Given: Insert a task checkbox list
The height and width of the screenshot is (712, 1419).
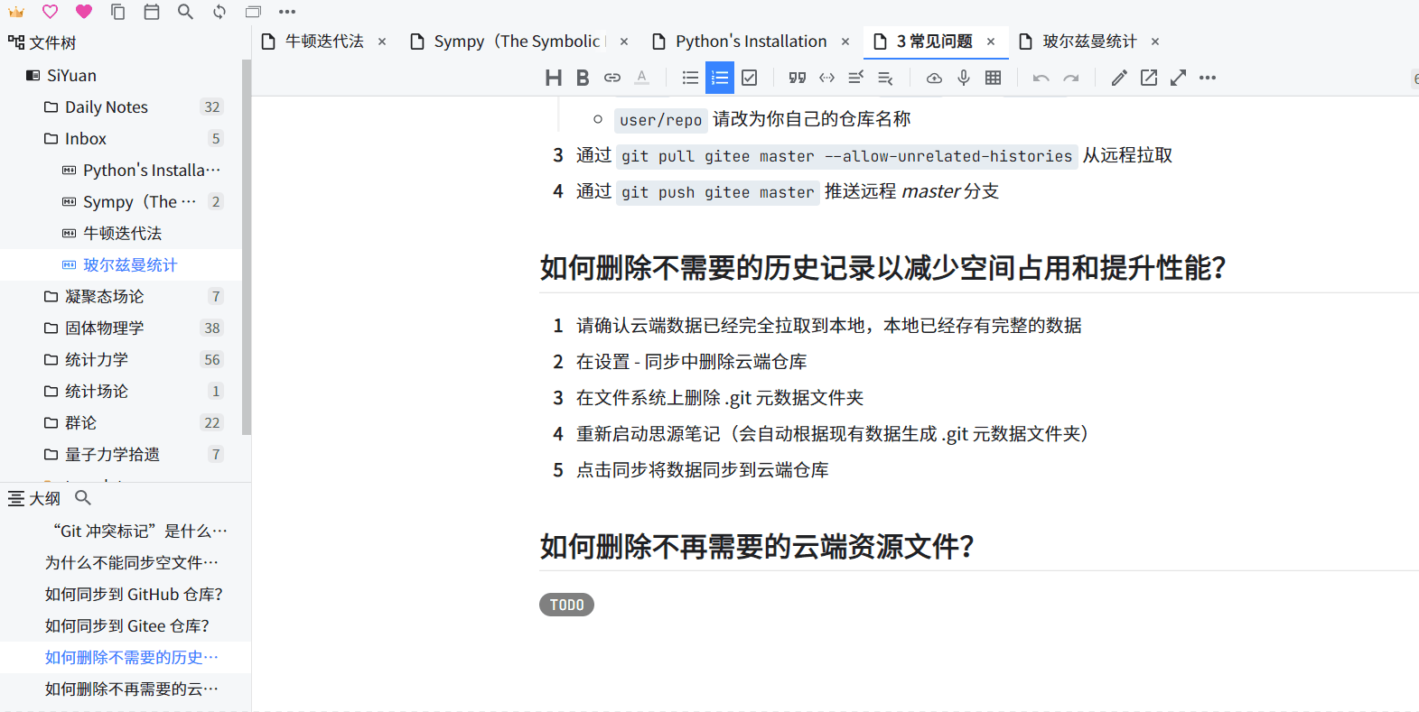Looking at the screenshot, I should pos(750,78).
